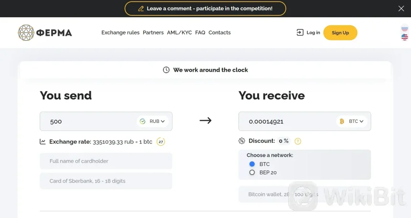Open the Exchange rules page
Screen dimensions: 411x218
tap(120, 33)
